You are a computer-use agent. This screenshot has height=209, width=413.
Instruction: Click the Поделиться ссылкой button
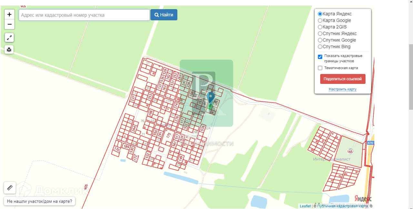click(343, 79)
